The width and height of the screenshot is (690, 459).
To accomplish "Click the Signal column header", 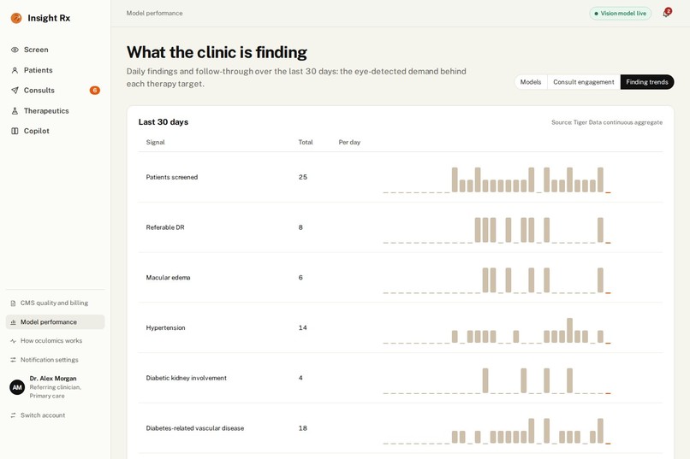I will [155, 142].
